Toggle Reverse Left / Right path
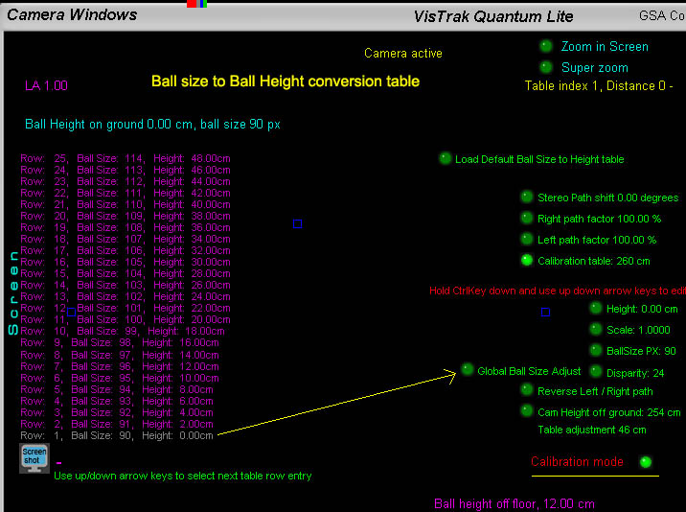Viewport: 686px width, 512px height. [x=527, y=390]
